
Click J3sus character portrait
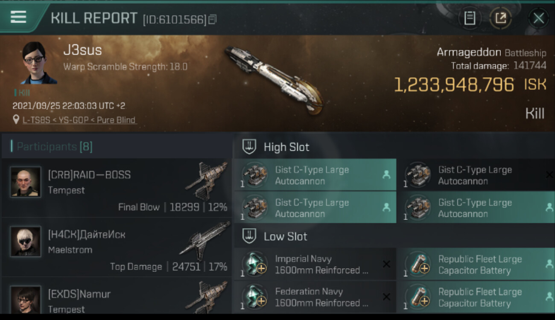click(39, 63)
